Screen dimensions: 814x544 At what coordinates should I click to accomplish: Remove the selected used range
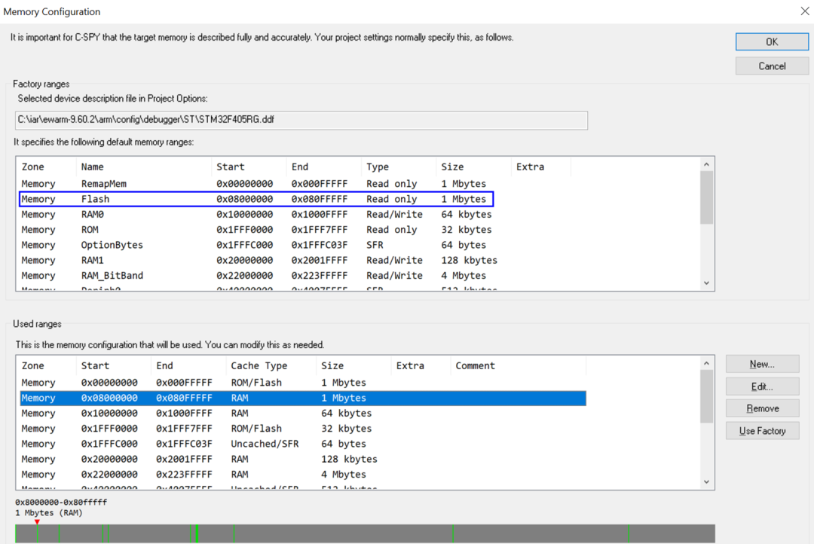761,408
